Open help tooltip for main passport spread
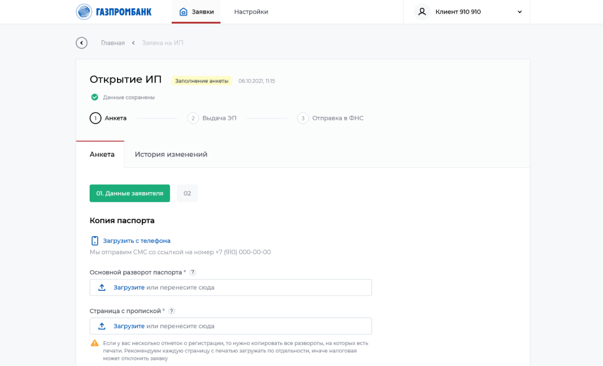 point(193,272)
